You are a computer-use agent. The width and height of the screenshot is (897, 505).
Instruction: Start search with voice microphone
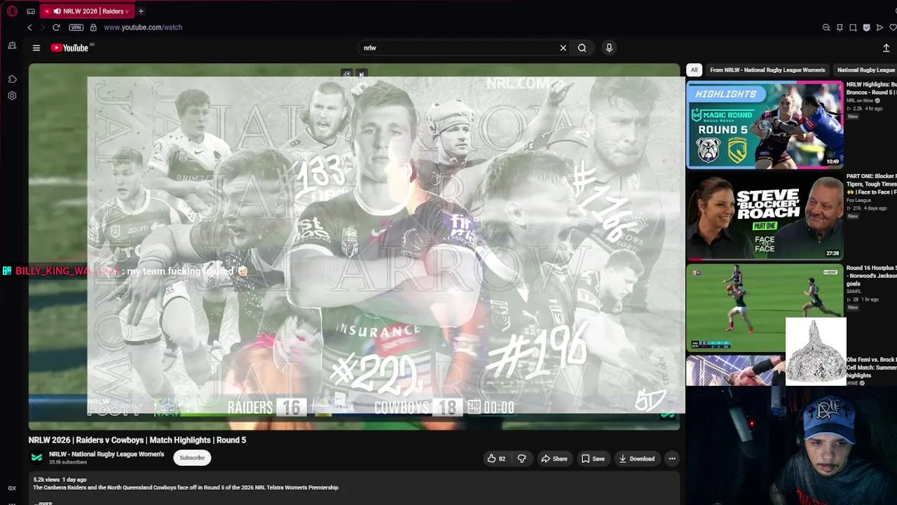pyautogui.click(x=609, y=48)
